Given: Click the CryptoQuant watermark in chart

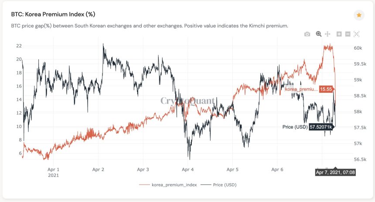Looking at the screenshot, I should coord(187,101).
